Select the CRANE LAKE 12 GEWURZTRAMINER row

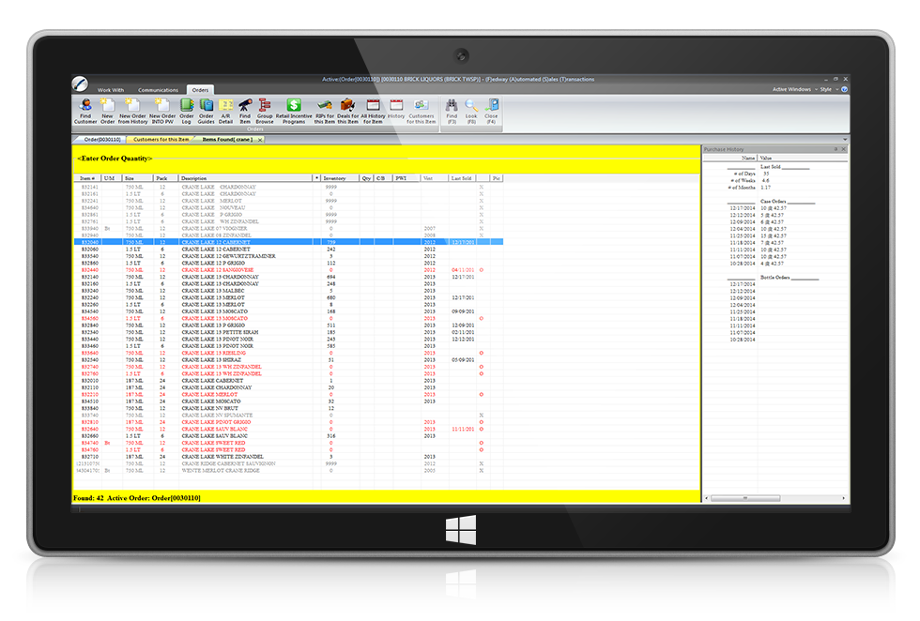click(x=288, y=256)
